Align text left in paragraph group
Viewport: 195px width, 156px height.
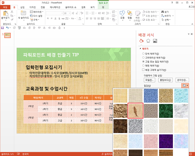pyautogui.click(x=87, y=19)
